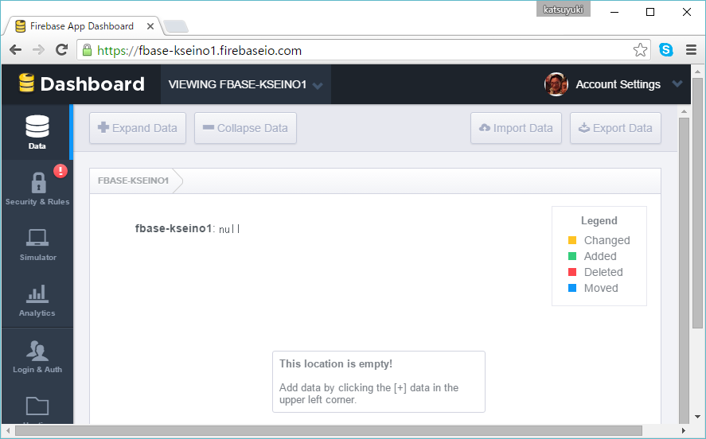Reload the Firebase dashboard page

click(61, 50)
